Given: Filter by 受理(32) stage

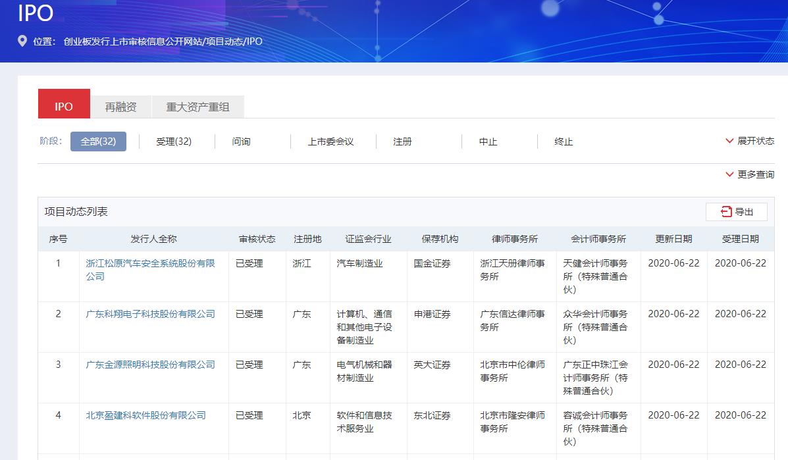Looking at the screenshot, I should [174, 141].
